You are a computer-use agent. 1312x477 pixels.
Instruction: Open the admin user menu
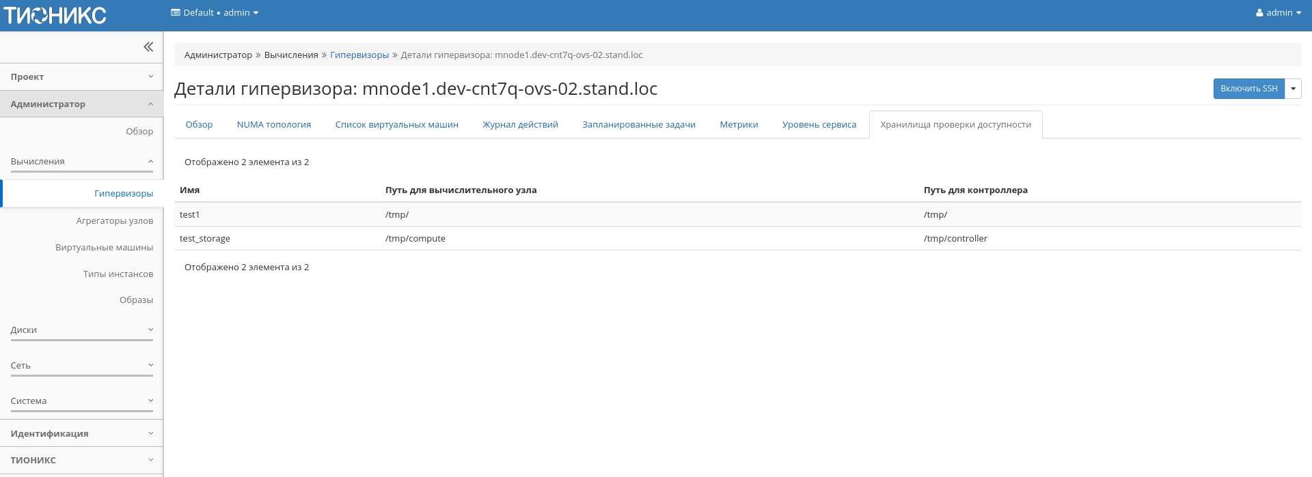[x=1278, y=13]
